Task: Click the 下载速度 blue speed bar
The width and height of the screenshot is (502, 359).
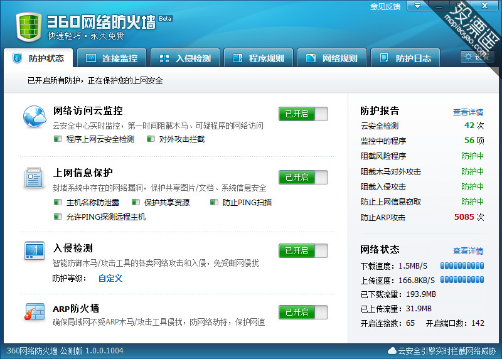Action: [462, 265]
